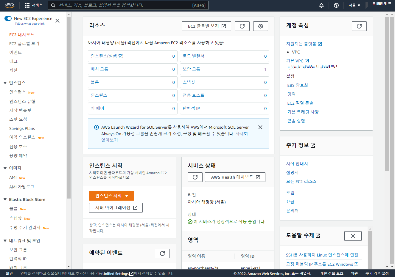Click the EC2 글로벌 보기 button
The width and height of the screenshot is (395, 277).
pos(207,26)
